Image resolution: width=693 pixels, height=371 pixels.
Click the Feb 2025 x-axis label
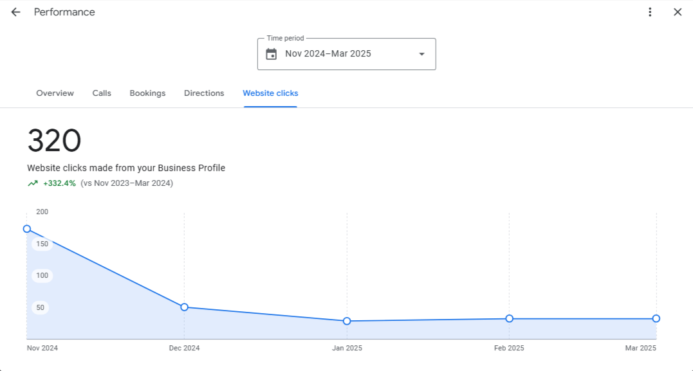(509, 348)
